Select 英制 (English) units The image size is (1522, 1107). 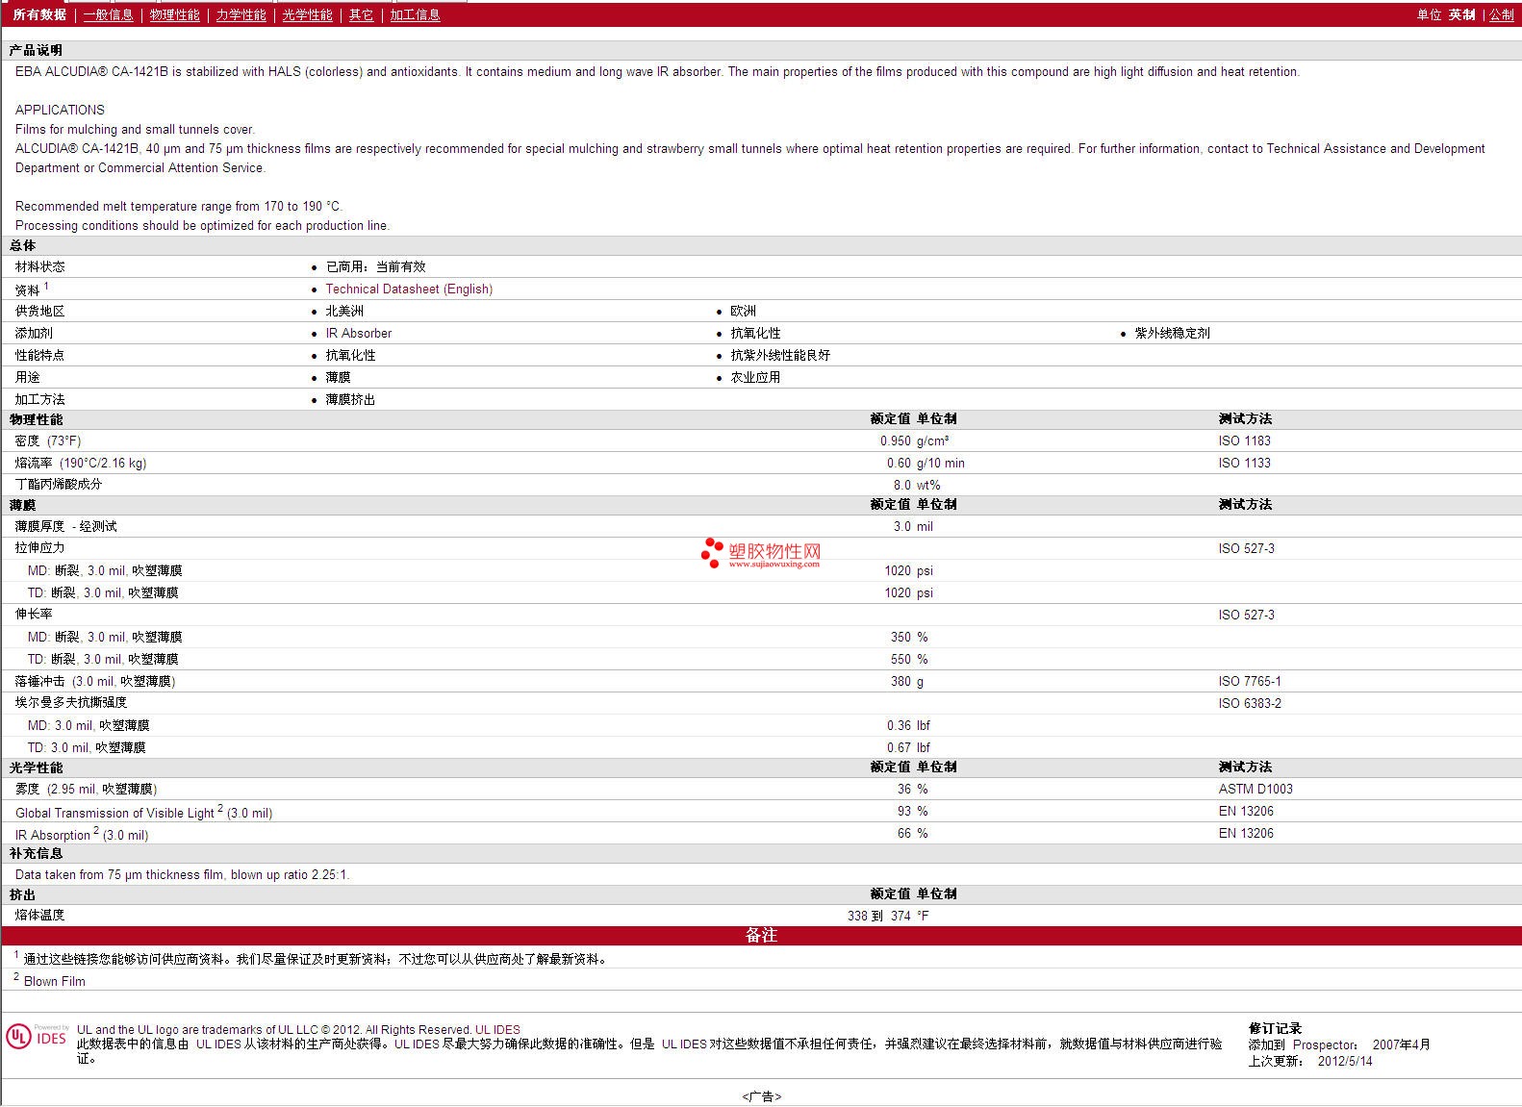coord(1461,14)
